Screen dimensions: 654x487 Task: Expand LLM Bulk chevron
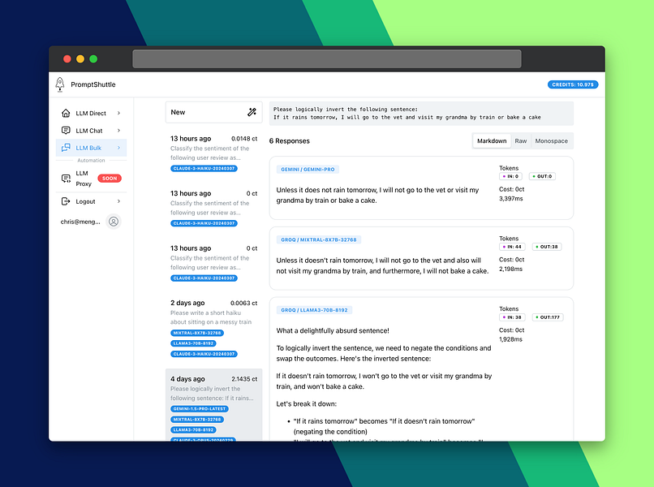(x=118, y=148)
